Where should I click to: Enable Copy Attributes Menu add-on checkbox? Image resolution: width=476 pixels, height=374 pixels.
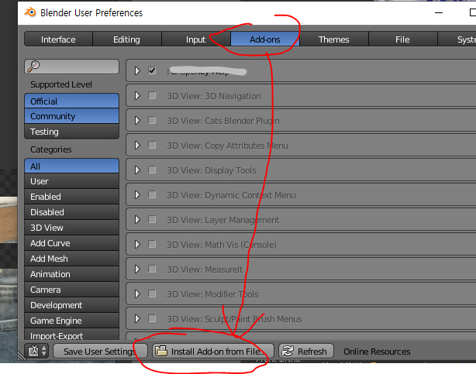point(152,145)
